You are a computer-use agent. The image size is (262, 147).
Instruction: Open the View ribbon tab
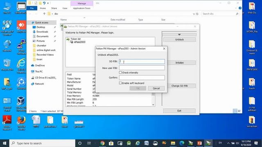(65, 8)
